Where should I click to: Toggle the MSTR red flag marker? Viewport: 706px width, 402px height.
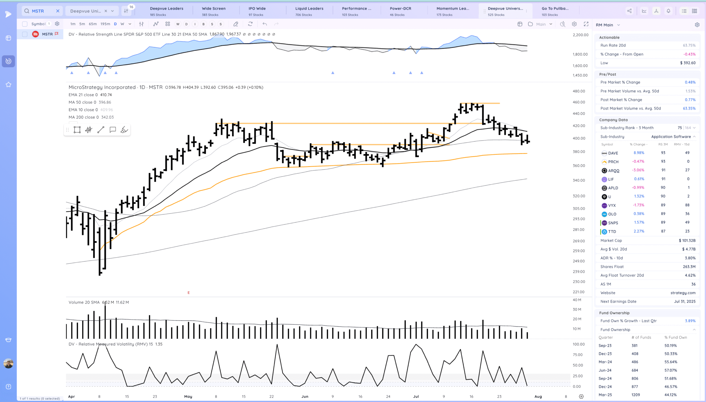pos(57,34)
